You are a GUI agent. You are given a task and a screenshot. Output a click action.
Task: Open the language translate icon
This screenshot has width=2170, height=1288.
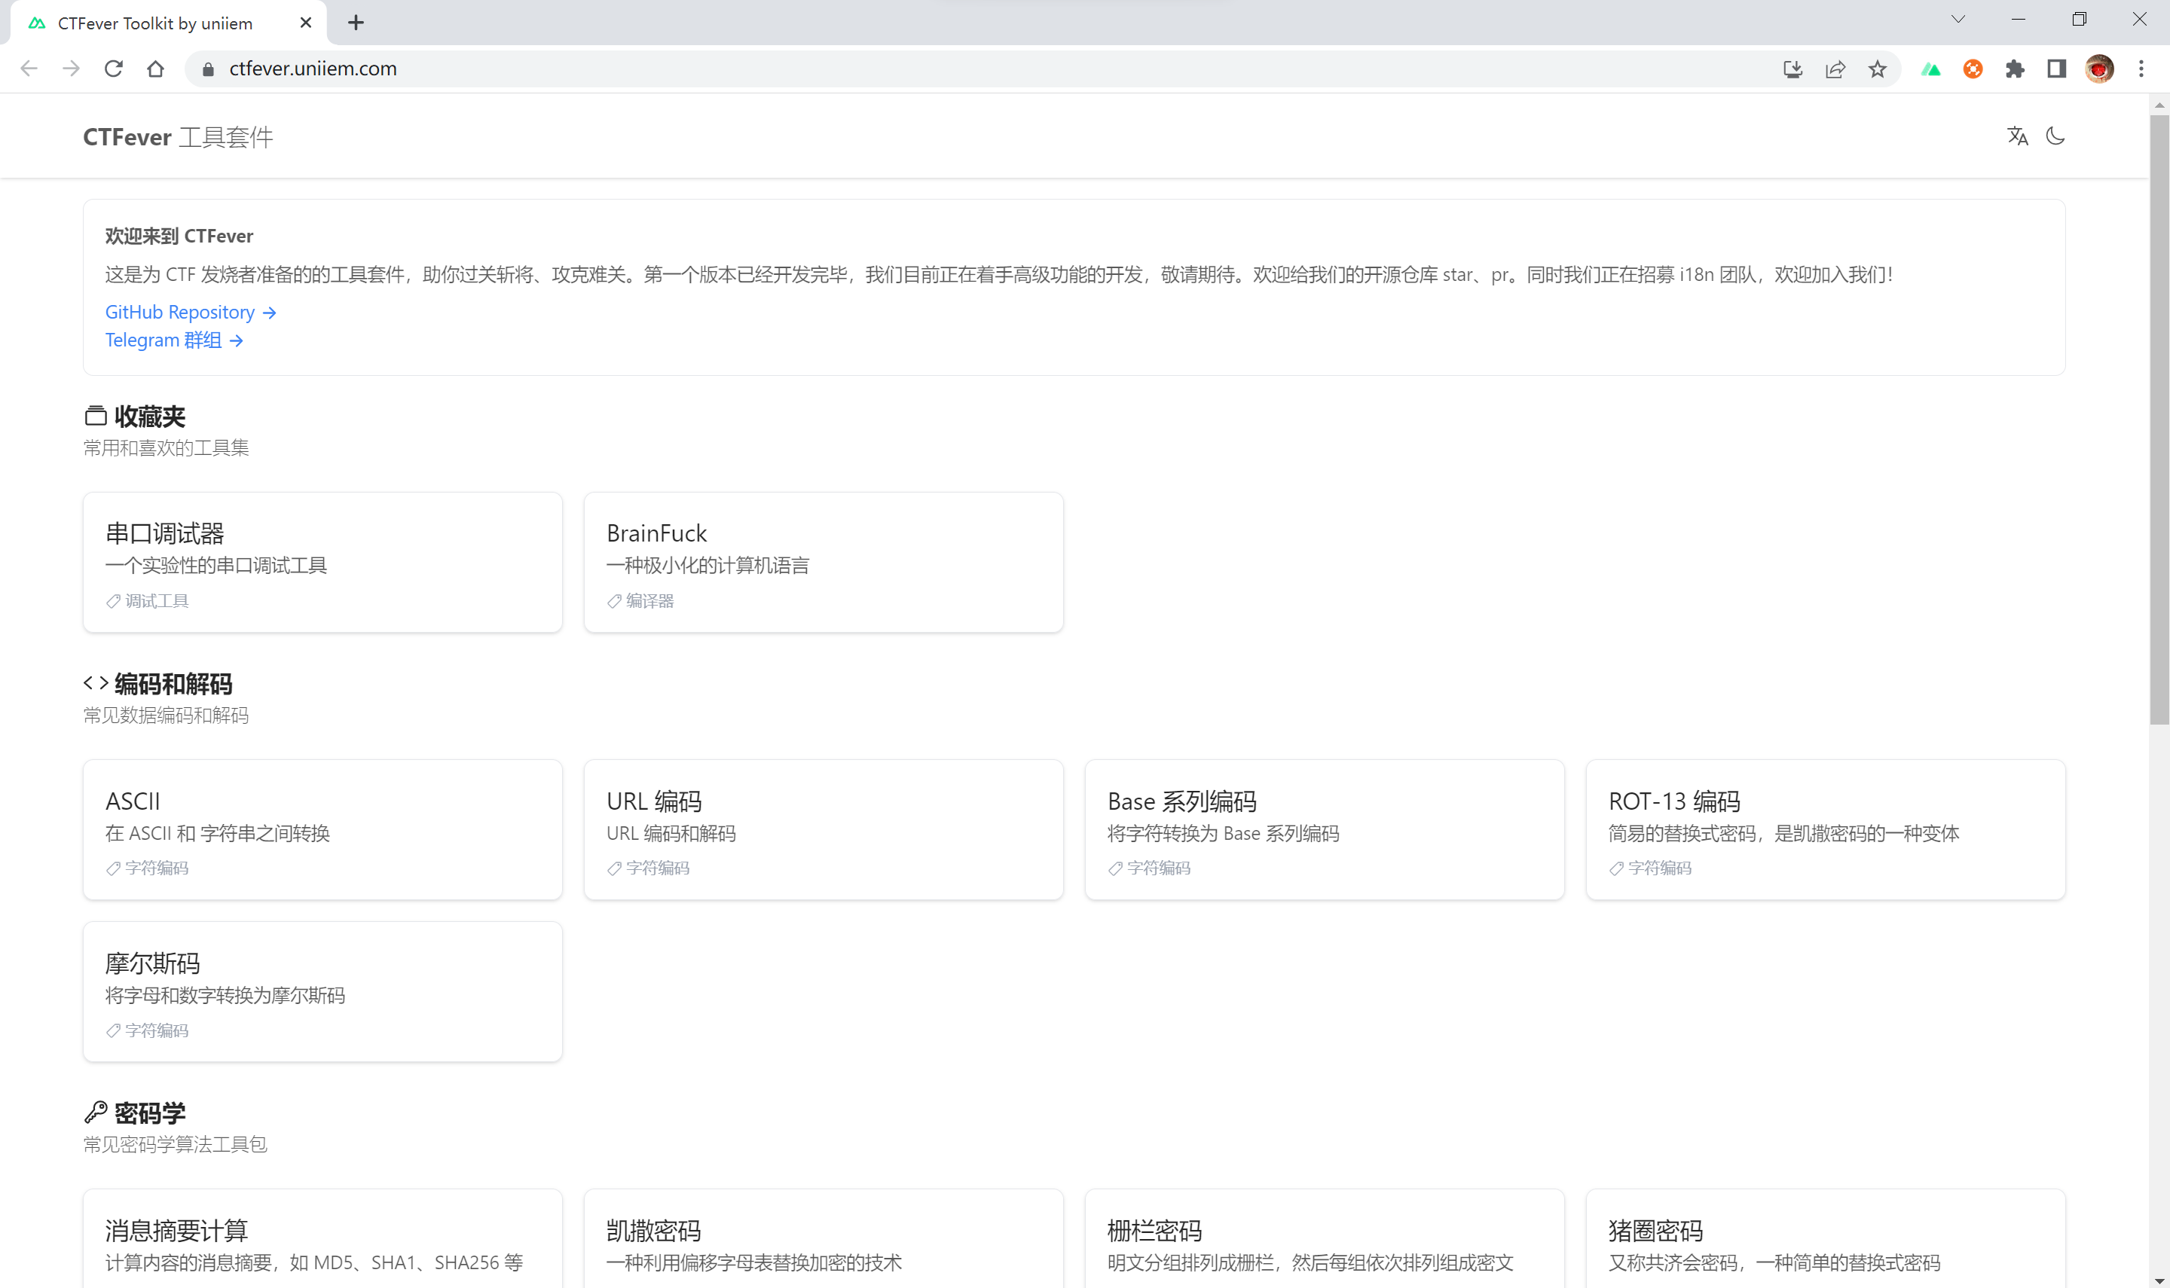click(2017, 136)
